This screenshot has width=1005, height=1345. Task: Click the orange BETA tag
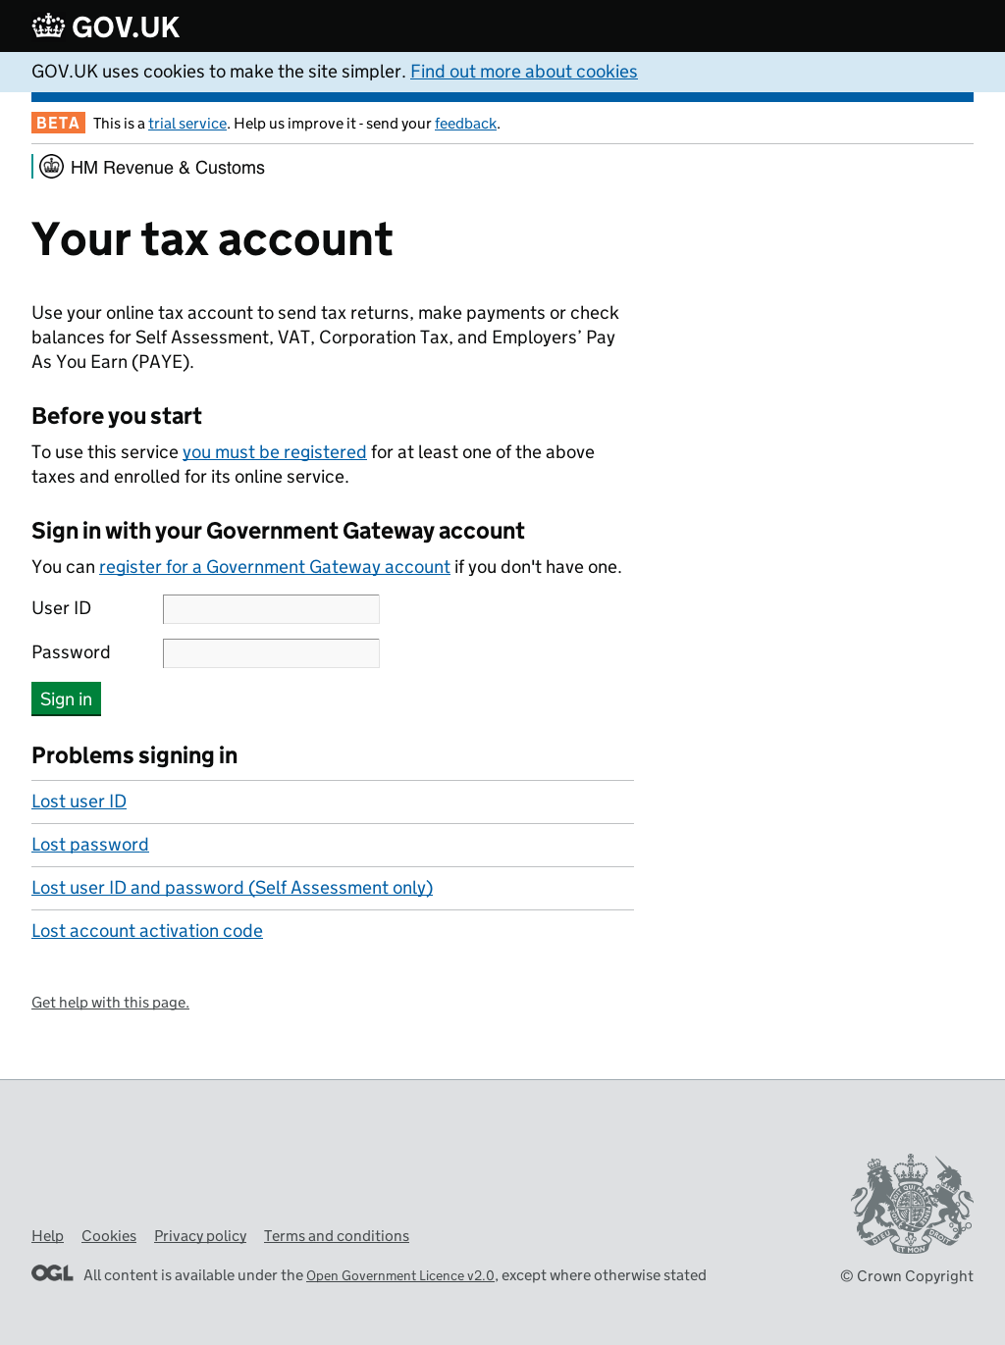tap(58, 123)
